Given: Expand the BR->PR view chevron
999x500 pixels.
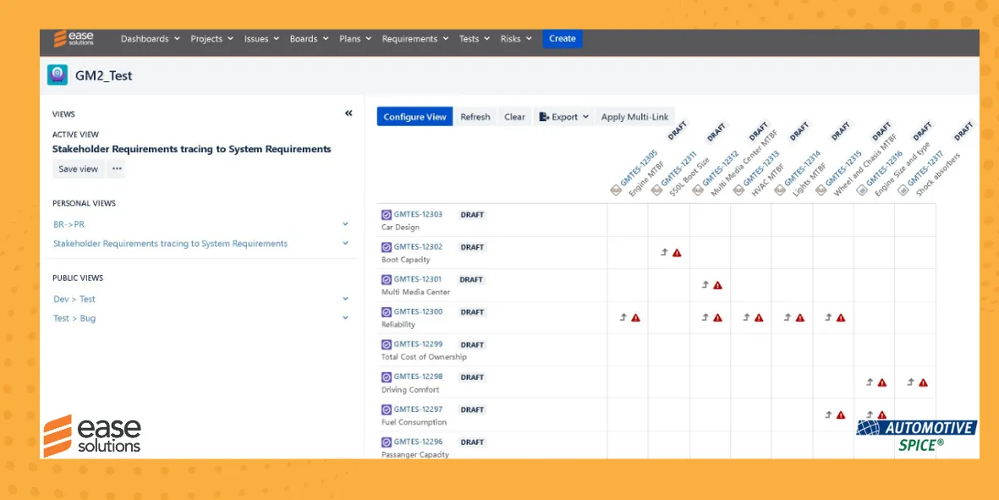Looking at the screenshot, I should pos(345,224).
